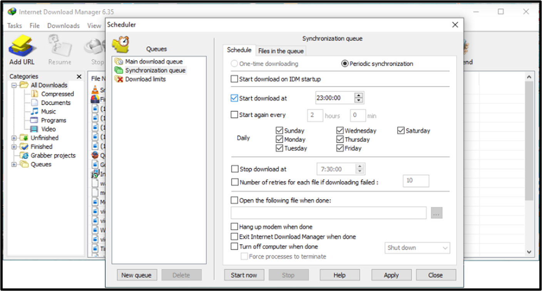Click the Internet Download Manager title bar icon
The image size is (542, 291).
[x=12, y=12]
